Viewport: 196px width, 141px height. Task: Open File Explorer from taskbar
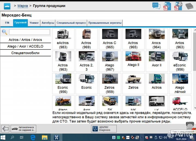click(44, 137)
